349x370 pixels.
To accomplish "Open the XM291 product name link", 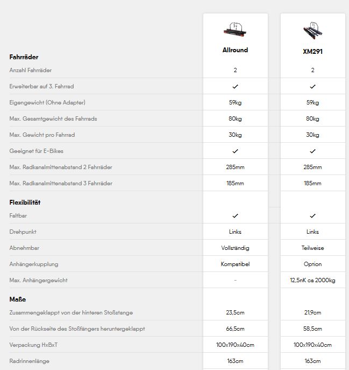I will 312,52.
